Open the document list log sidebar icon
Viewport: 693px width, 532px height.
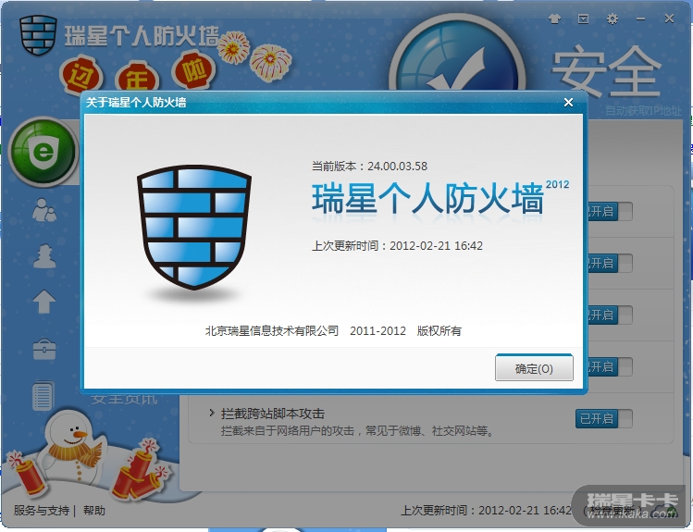43,395
